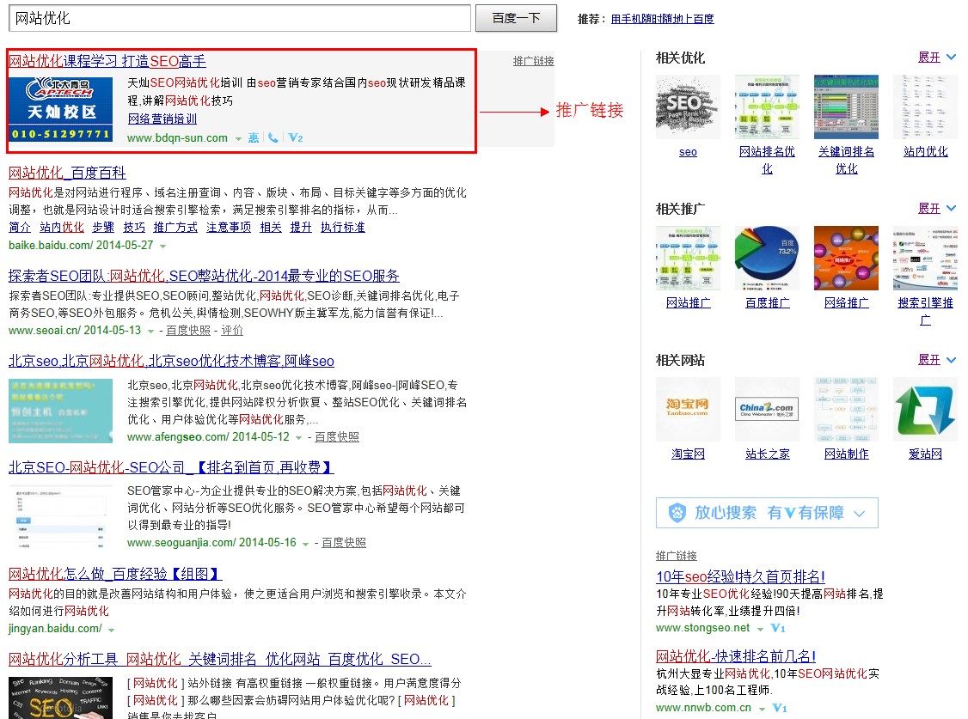Click the V1 badge next to www.nnwb.com.cn
Viewport: 968px width, 719px height.
point(780,708)
